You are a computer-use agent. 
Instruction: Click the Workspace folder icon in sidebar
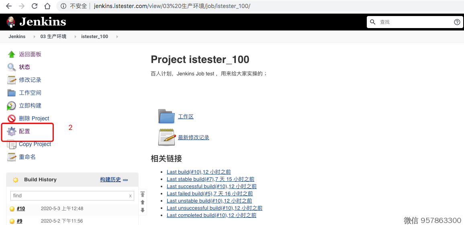pos(12,93)
